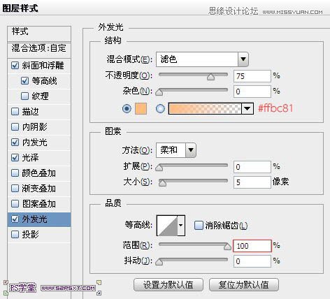
Task: Click the 大小 value field 5
Action: [x=252, y=182]
